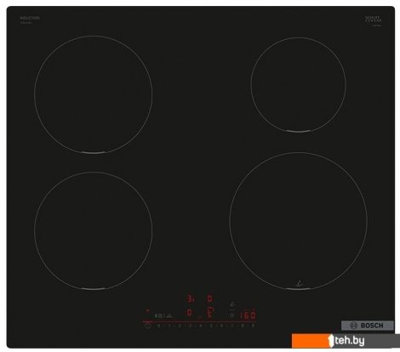Click the rear-left cooking zone circle
Viewport: 400px width, 352px height.
click(94, 94)
